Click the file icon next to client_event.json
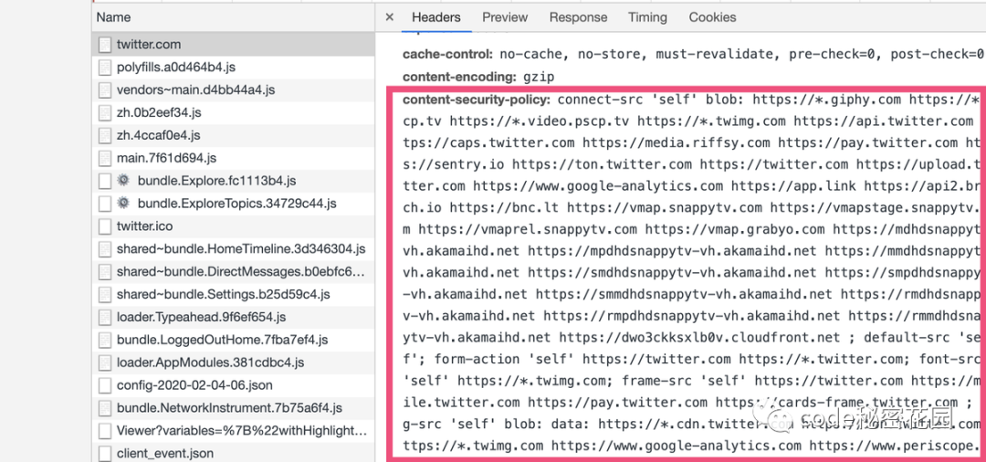 point(104,453)
